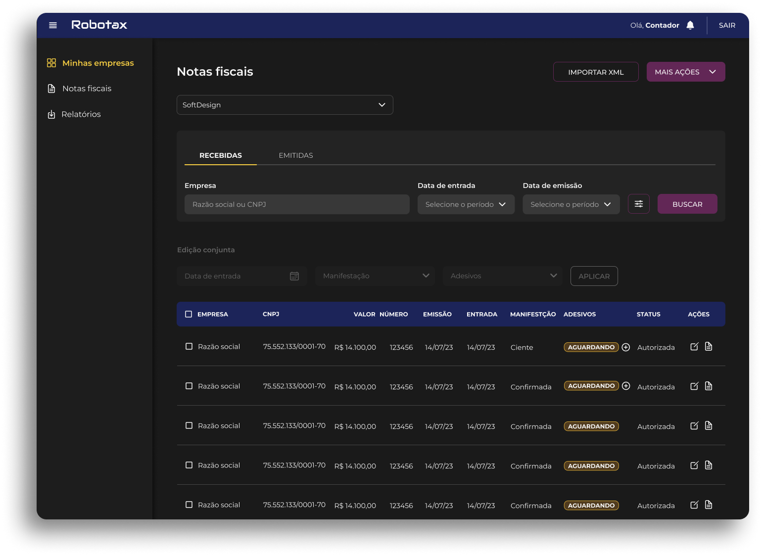Viewport: 762px width, 556px height.
Task: Click the Edição conjunta label
Action: click(x=206, y=250)
